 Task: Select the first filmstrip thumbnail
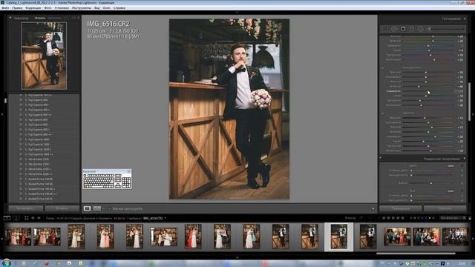click(x=18, y=237)
